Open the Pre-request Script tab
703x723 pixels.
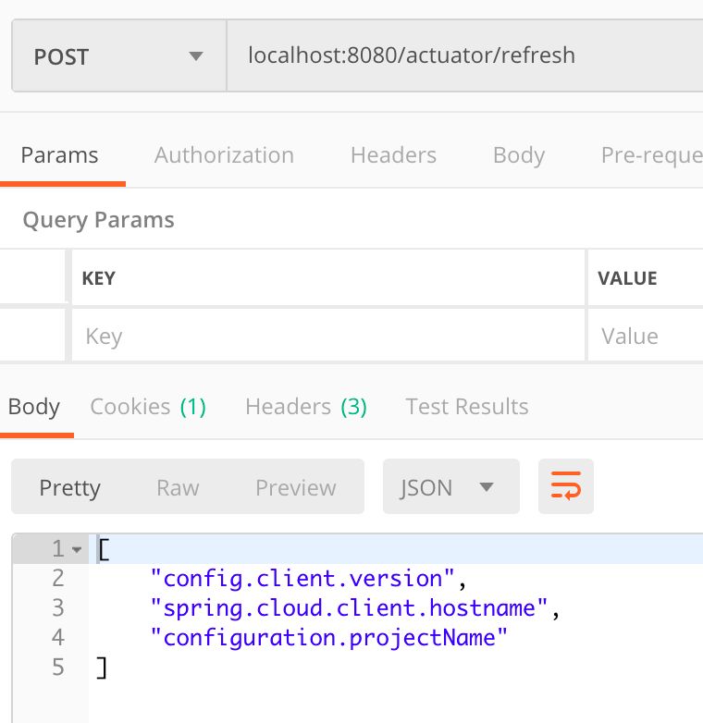[x=651, y=155]
